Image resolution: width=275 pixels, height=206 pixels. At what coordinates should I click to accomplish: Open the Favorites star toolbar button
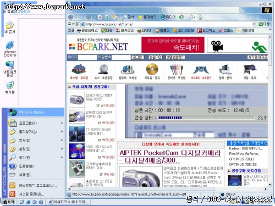(x=147, y=17)
